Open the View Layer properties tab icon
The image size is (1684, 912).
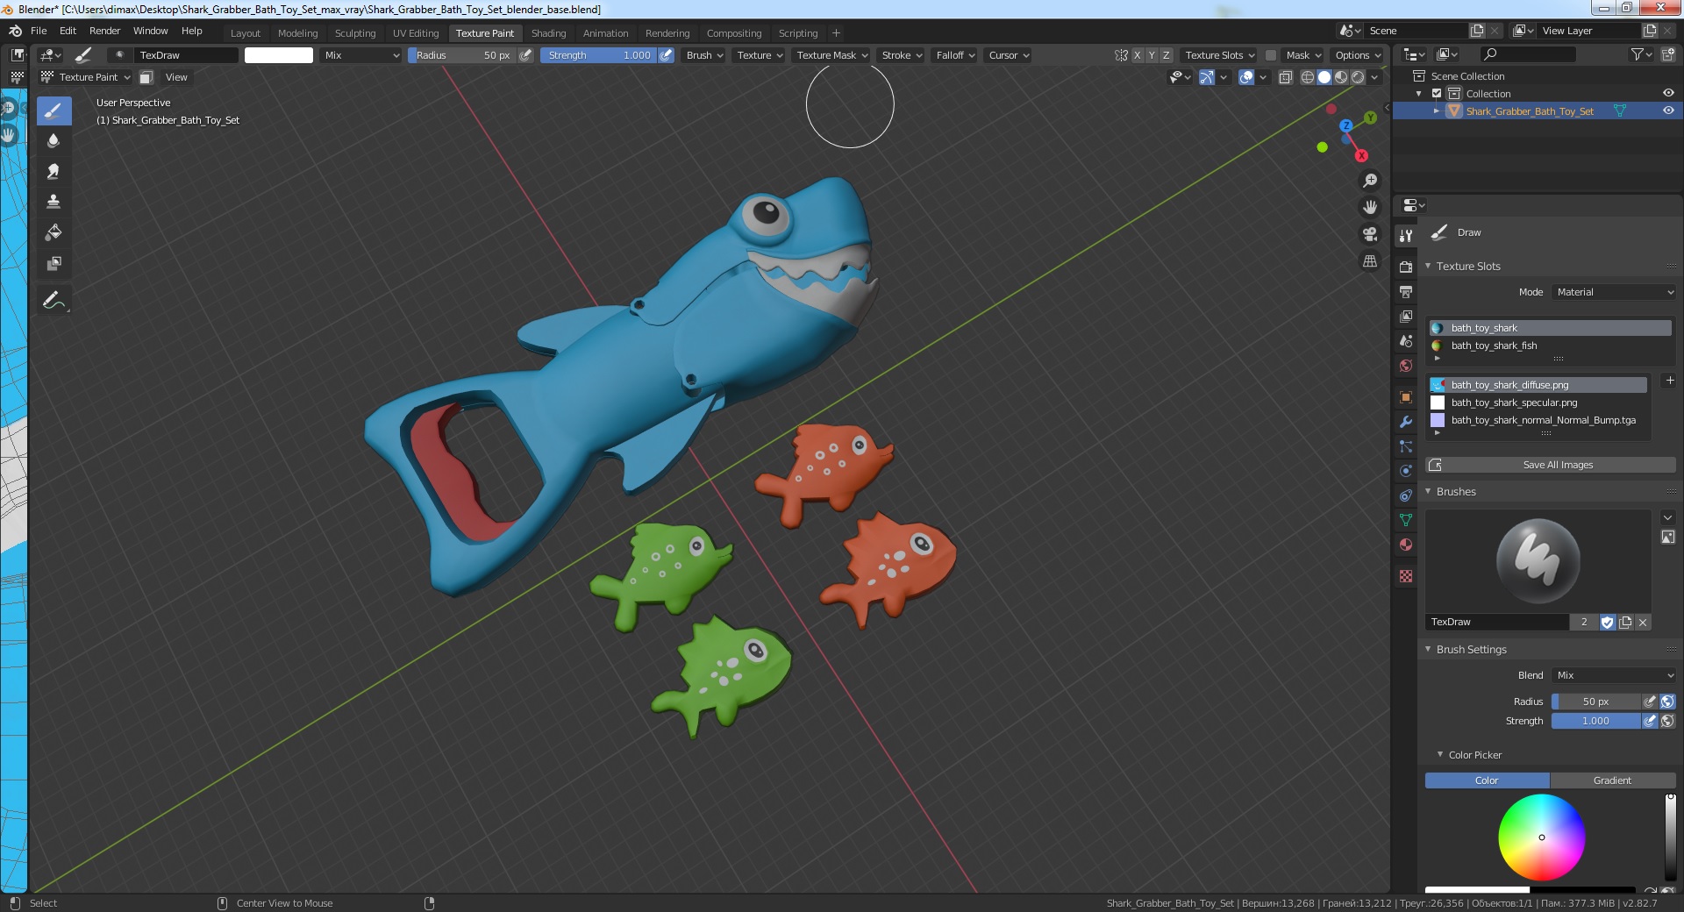click(x=1406, y=317)
